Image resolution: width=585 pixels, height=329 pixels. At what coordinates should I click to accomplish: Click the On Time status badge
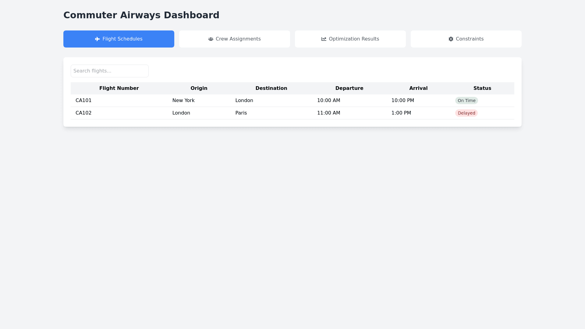tap(466, 101)
